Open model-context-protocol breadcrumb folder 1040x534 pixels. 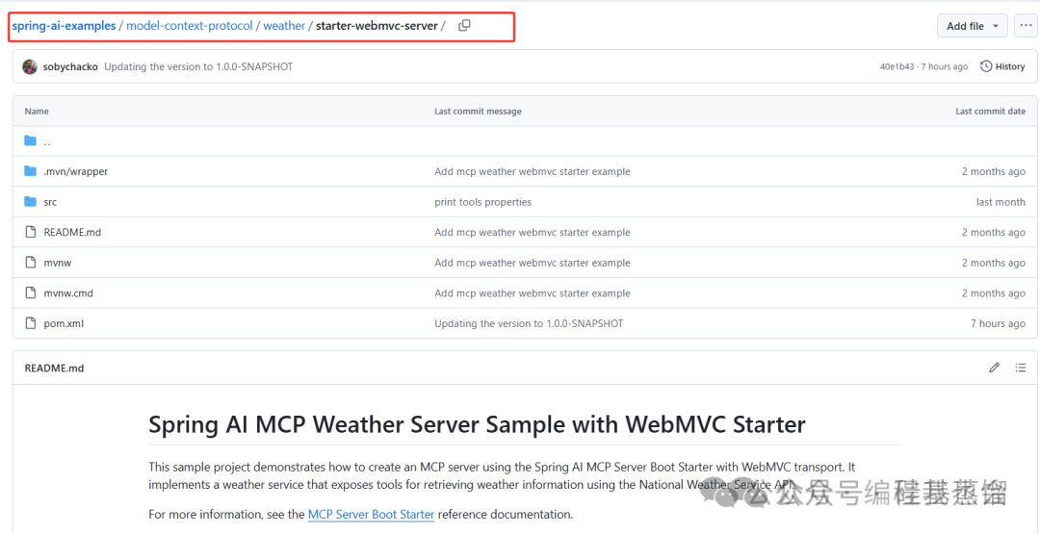tap(190, 26)
